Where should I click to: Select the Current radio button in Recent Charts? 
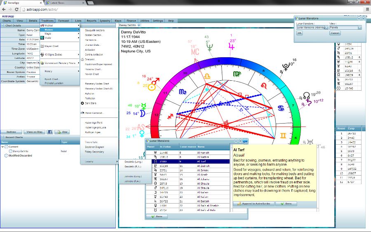click(x=6, y=147)
